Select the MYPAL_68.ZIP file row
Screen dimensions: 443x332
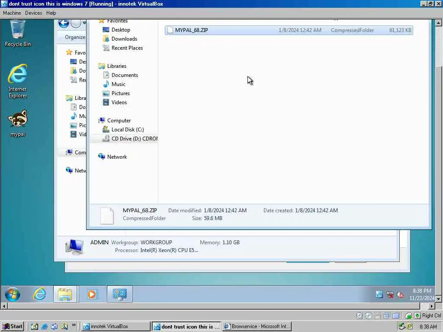click(289, 30)
